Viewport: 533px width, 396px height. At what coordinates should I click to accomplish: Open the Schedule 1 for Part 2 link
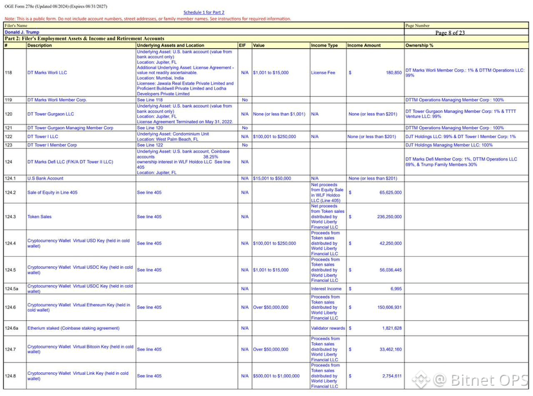pos(204,12)
